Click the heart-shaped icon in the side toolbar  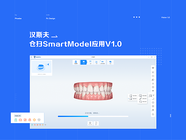click(x=153, y=68)
